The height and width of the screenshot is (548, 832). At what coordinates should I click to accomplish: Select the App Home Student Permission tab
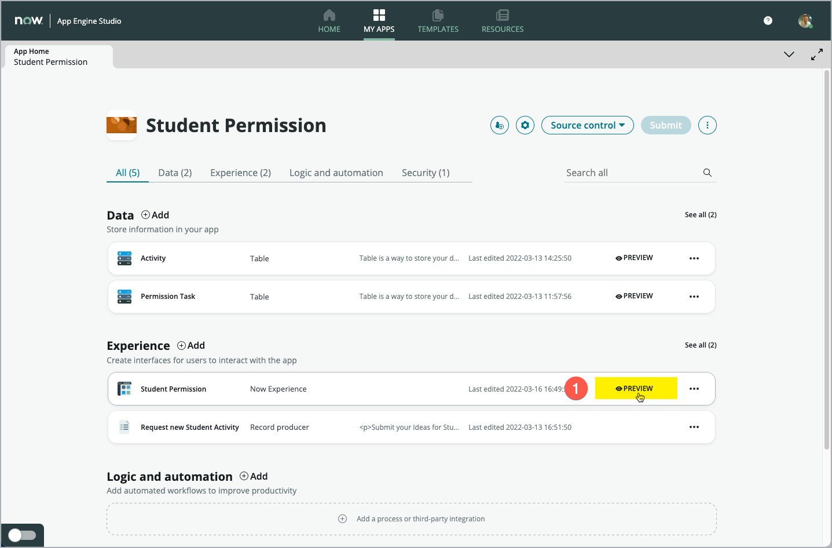[58, 57]
